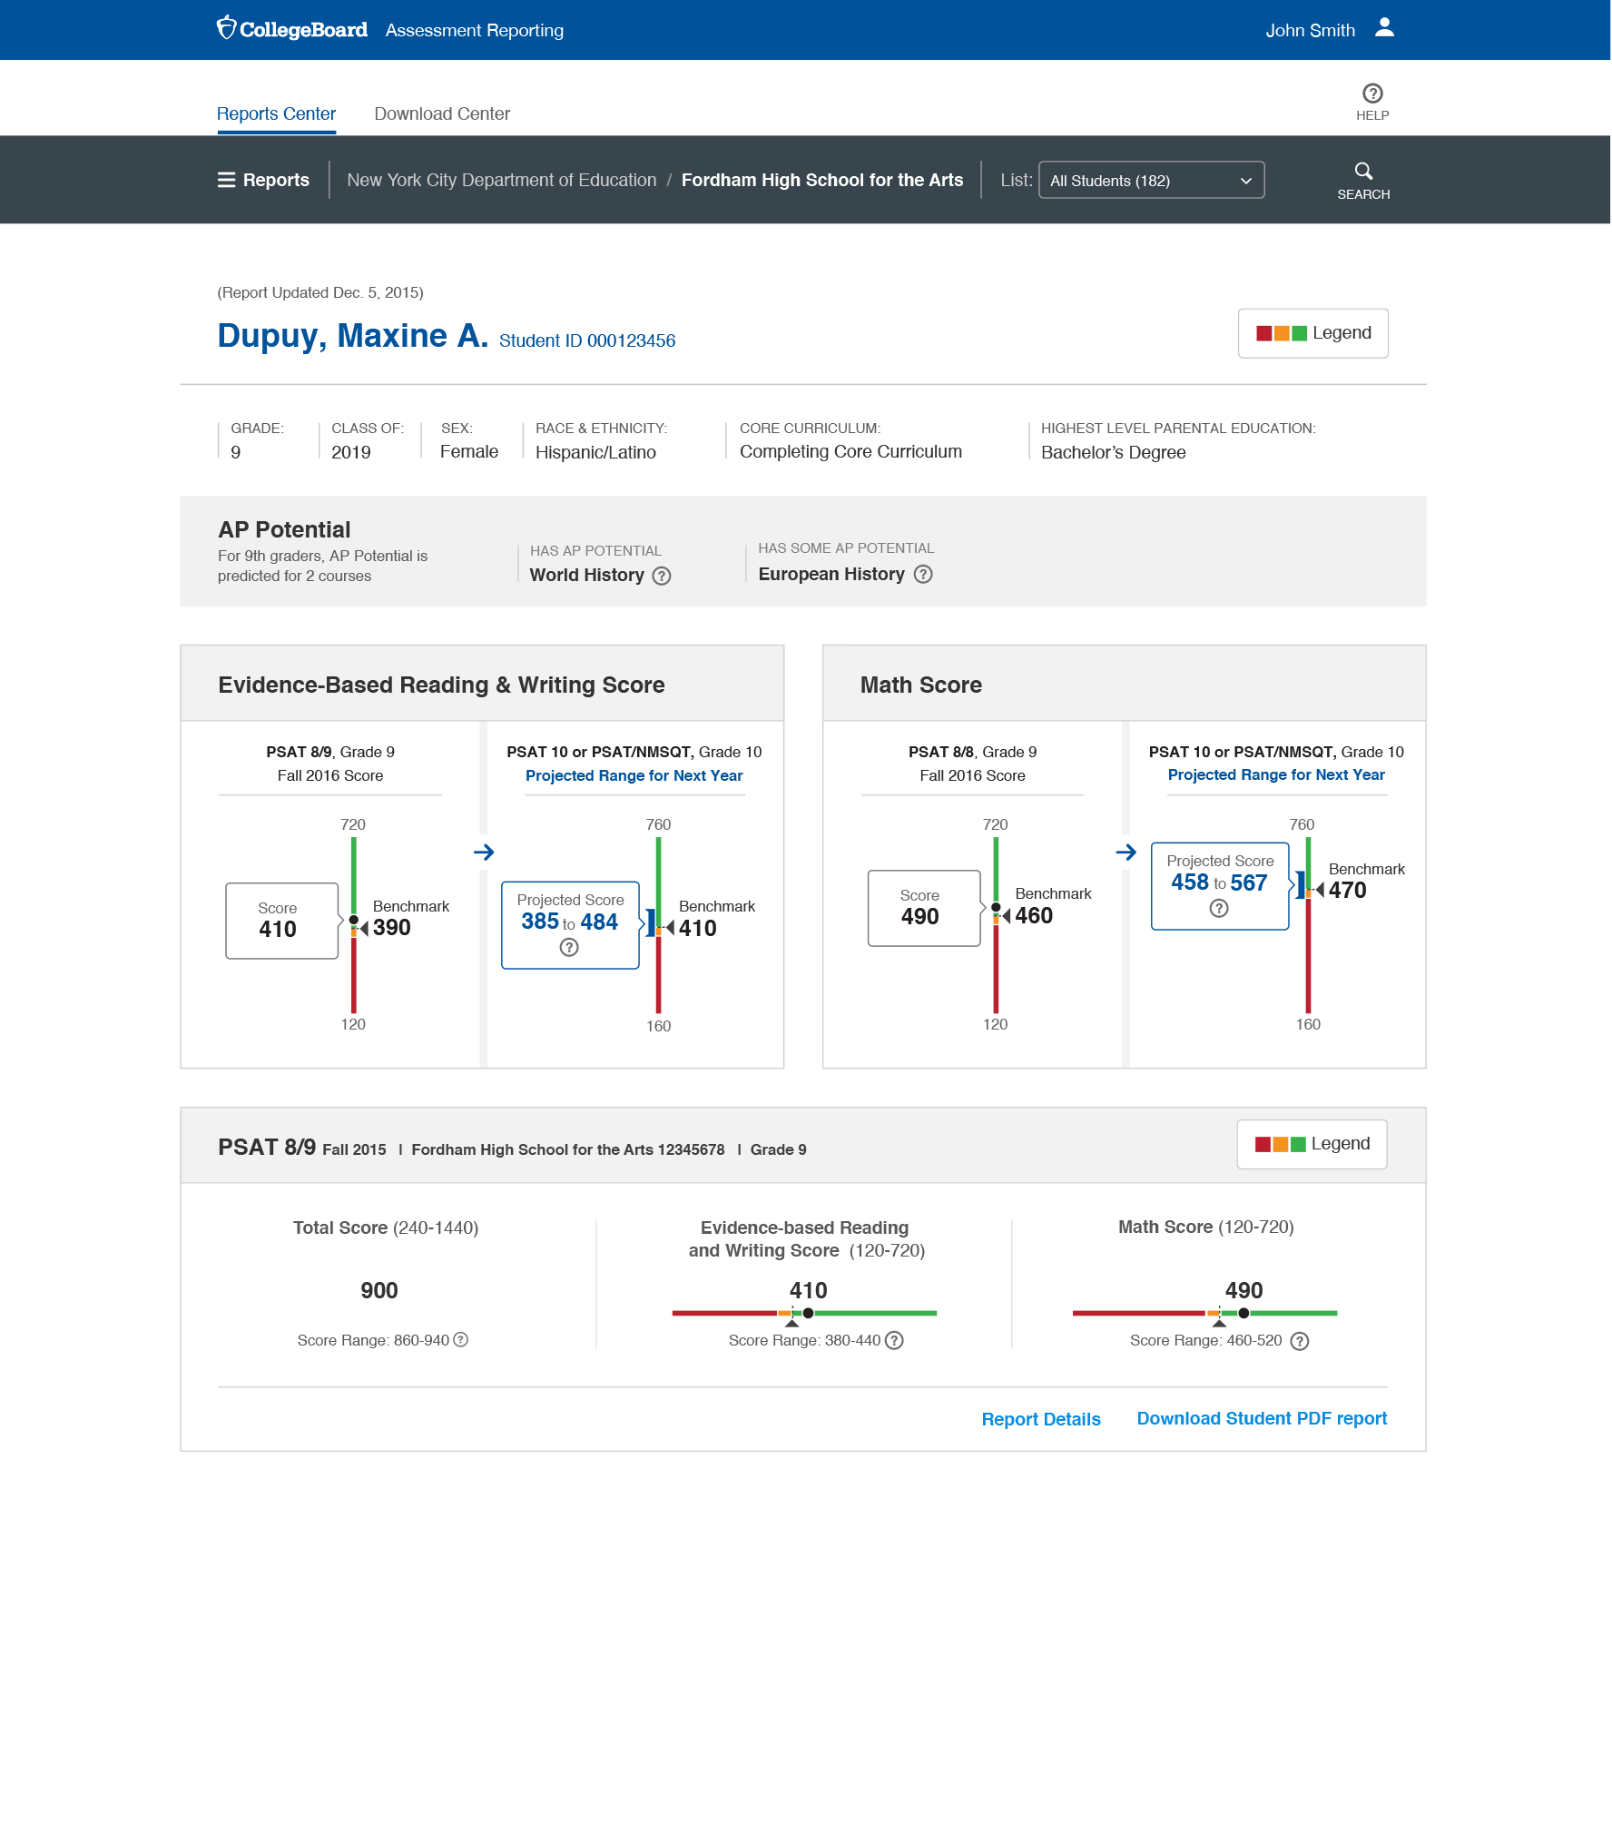Click the arrow between Math score panels
1612x1834 pixels.
coord(1125,852)
